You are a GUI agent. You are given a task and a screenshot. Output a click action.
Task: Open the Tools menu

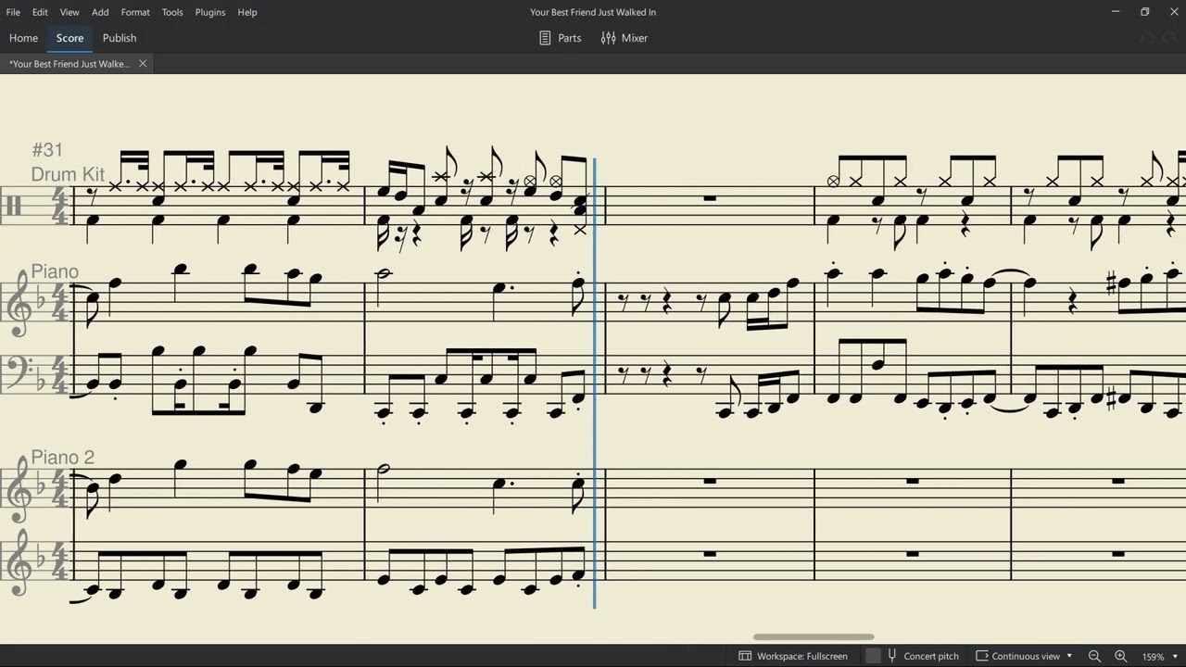tap(172, 12)
